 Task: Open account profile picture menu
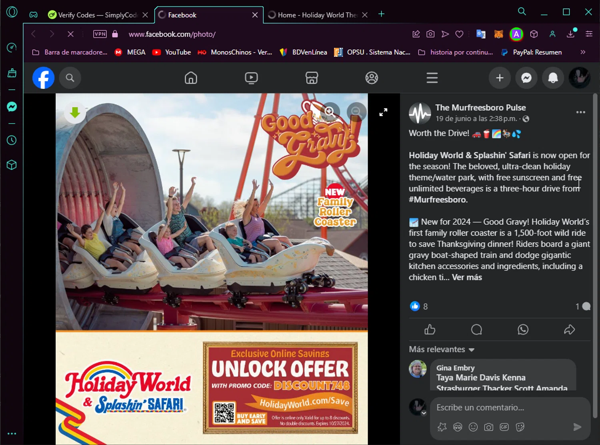point(579,78)
